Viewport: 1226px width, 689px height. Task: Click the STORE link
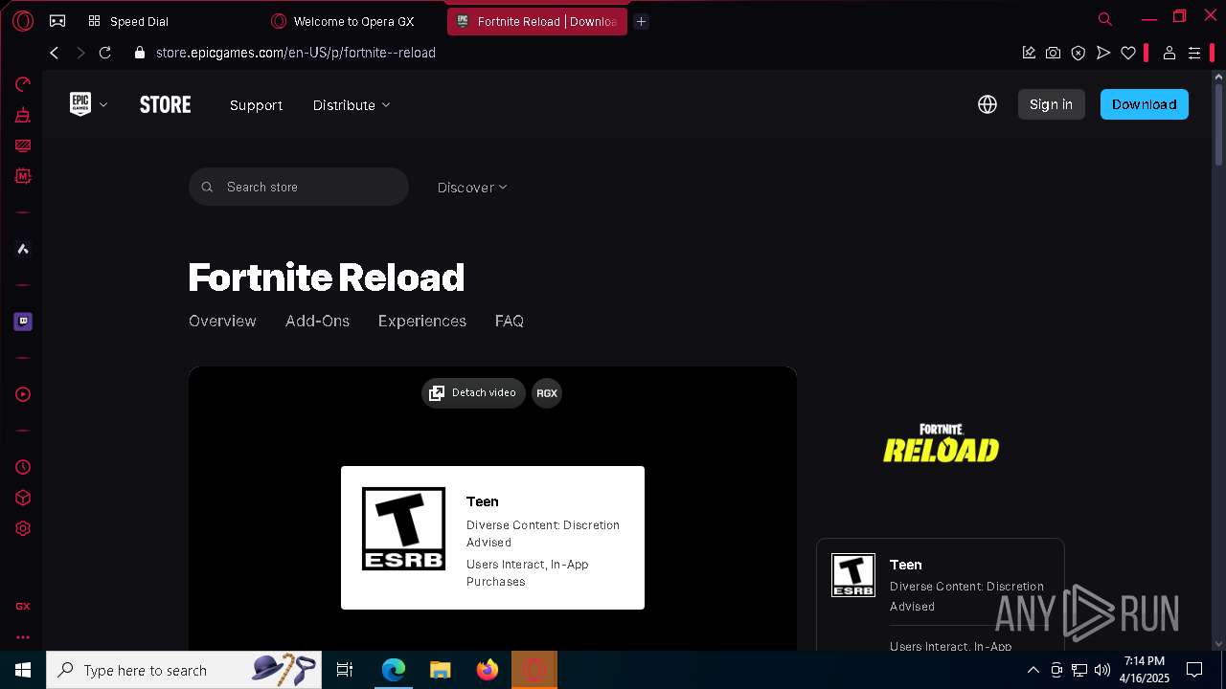point(166,104)
